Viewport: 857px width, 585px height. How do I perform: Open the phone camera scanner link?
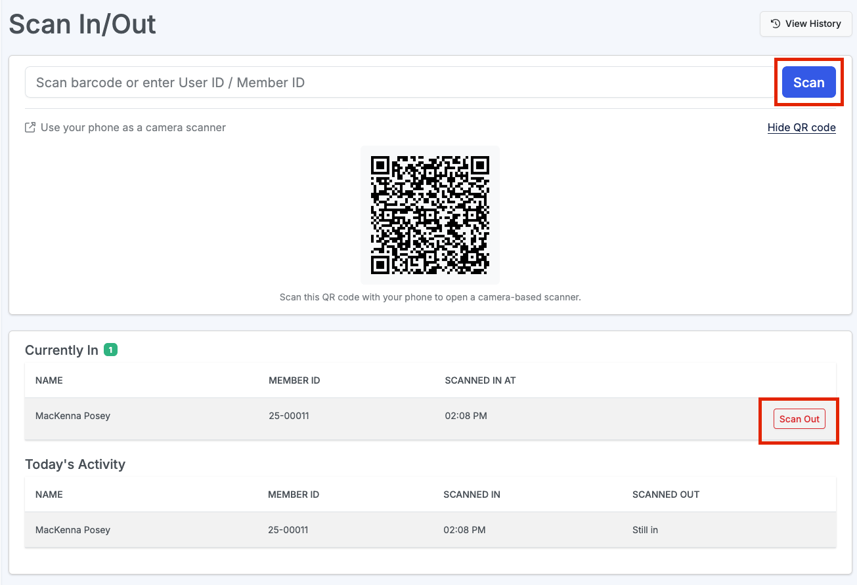[133, 127]
